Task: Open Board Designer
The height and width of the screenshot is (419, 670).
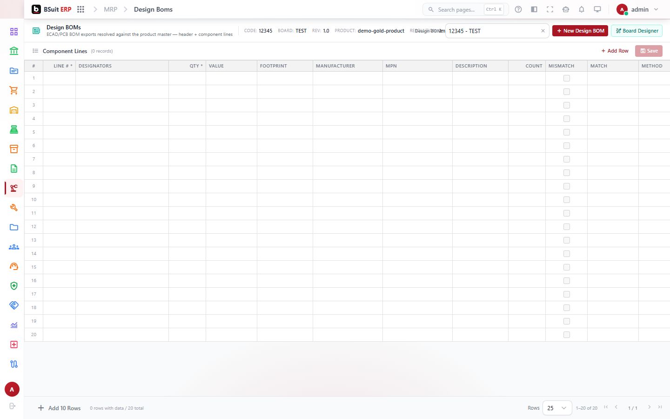Action: 637,31
